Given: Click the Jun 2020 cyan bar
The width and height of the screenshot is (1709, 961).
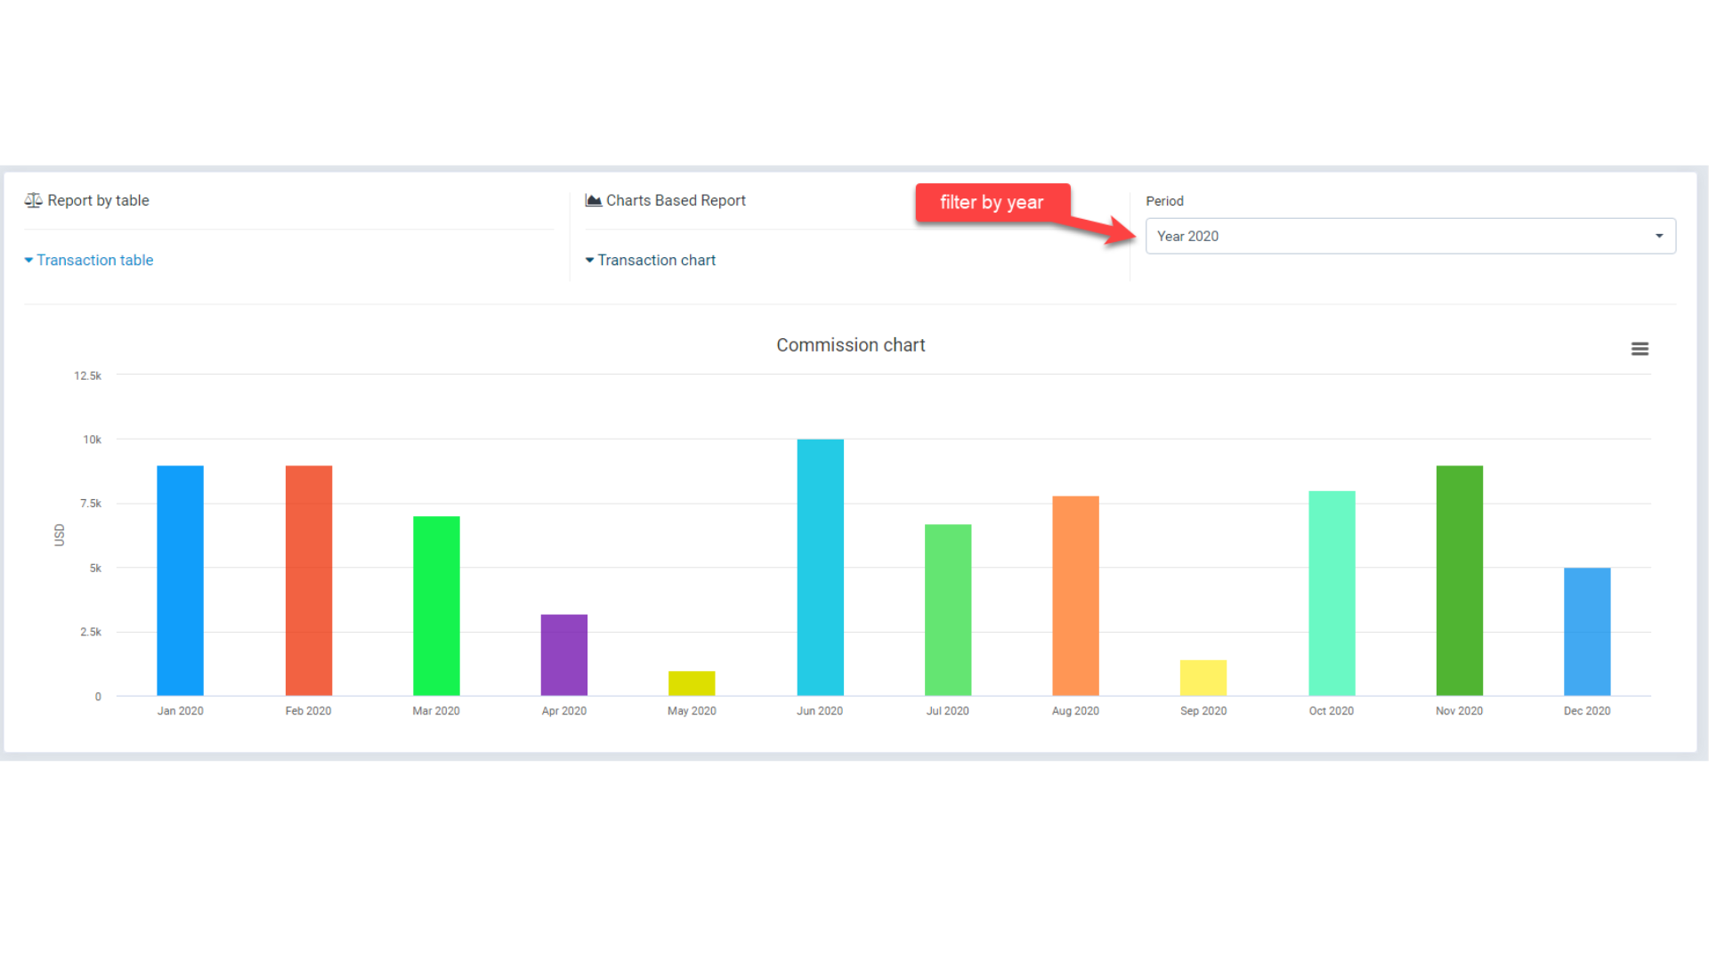Looking at the screenshot, I should tap(820, 567).
